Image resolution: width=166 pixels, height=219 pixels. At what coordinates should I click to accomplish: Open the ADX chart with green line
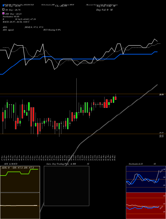[x=20, y=179]
